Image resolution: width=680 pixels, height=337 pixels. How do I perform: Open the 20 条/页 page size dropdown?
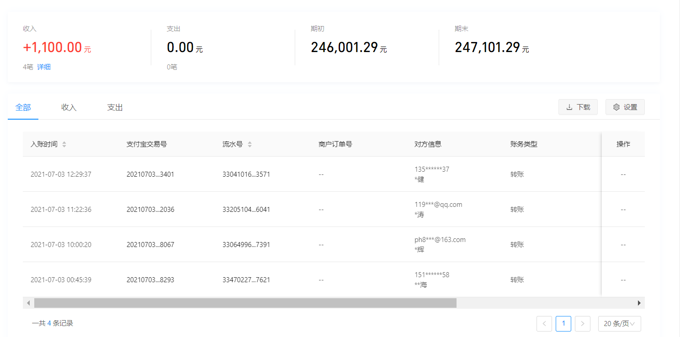[619, 324]
